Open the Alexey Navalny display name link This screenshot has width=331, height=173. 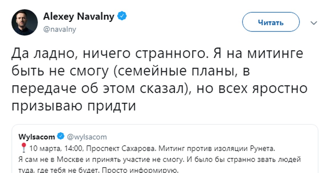coord(79,17)
